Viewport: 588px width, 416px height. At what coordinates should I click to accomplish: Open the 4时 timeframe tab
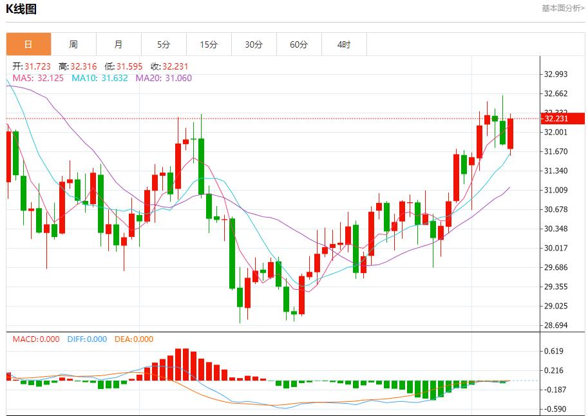coord(344,44)
